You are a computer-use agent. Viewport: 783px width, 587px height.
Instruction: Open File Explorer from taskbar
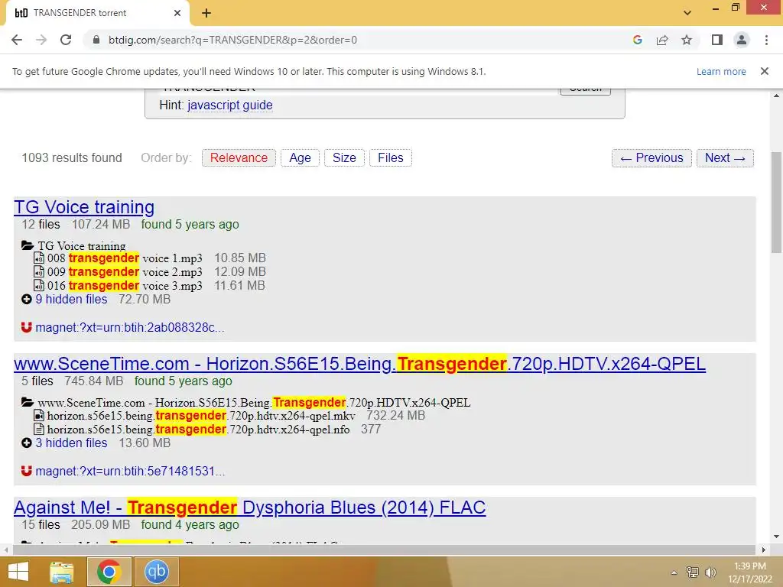[x=62, y=572]
